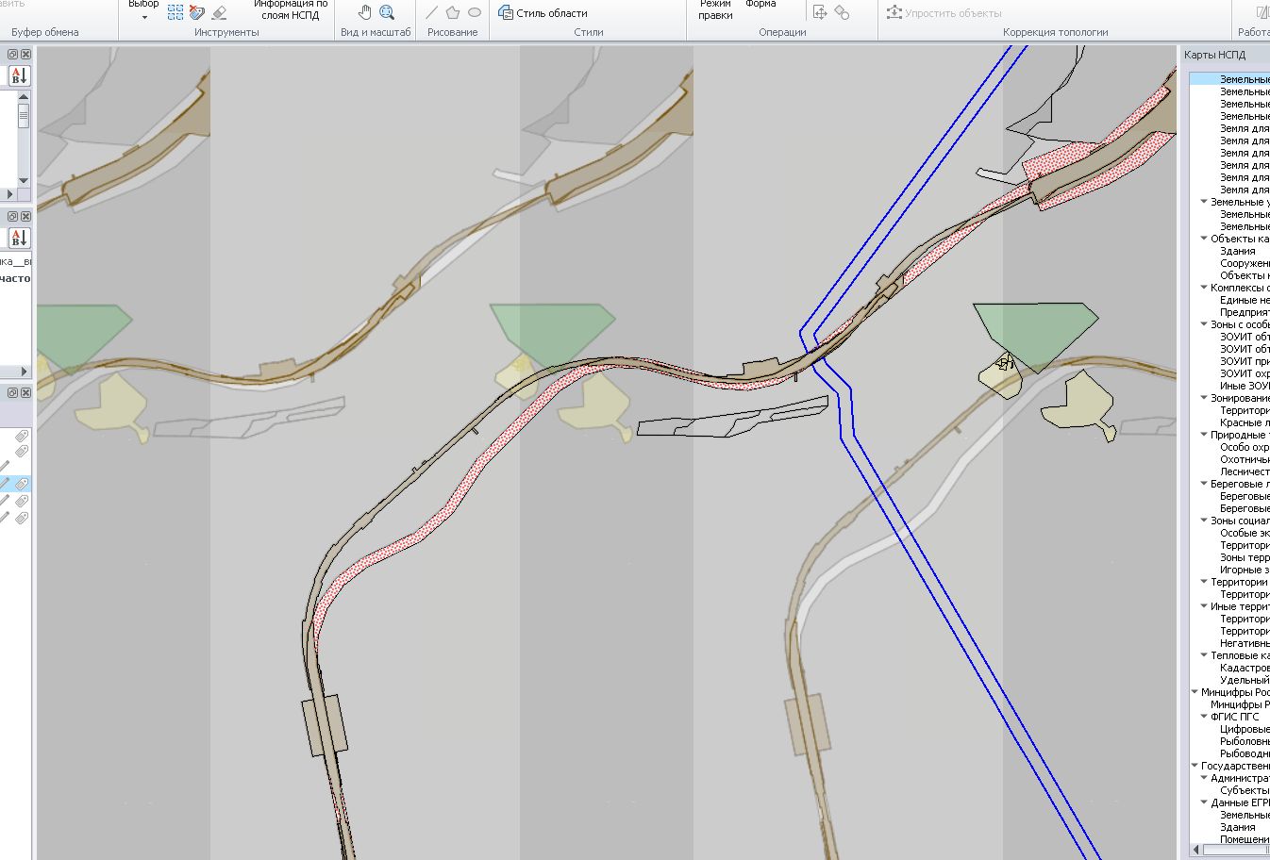Collapse the Зонирование tree group
1270x860 pixels.
pyautogui.click(x=1204, y=398)
